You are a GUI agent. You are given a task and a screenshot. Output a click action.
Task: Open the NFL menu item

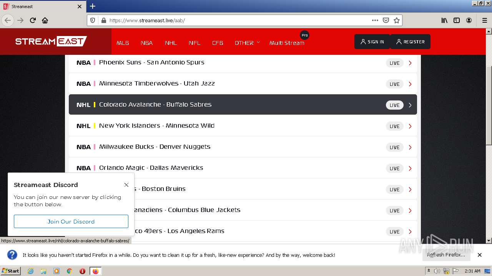tap(194, 43)
